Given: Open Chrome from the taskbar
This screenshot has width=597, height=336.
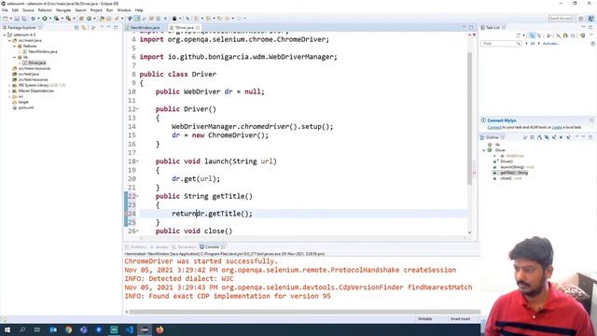Looking at the screenshot, I should pyautogui.click(x=68, y=329).
